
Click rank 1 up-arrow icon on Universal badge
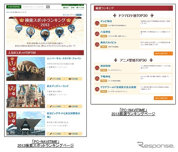point(14,69)
